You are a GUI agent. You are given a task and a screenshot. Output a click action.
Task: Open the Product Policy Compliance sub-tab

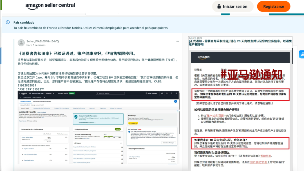(x=61, y=108)
